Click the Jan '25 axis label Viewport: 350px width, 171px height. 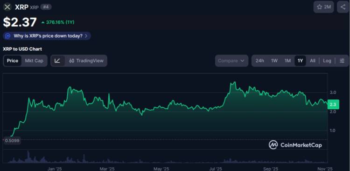pos(55,169)
